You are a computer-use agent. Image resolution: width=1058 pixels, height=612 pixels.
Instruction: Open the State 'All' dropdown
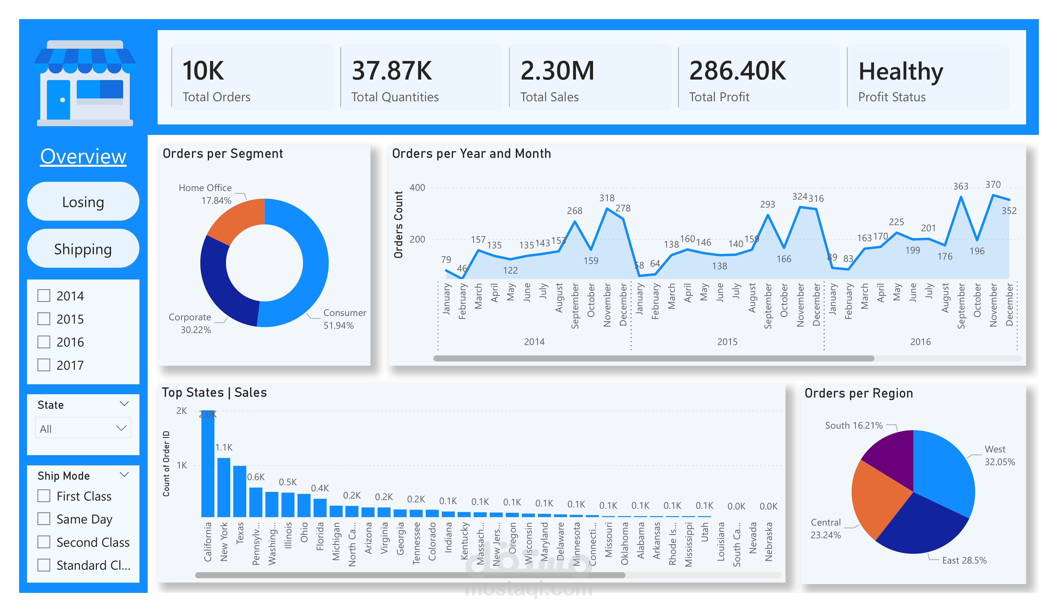click(x=83, y=428)
